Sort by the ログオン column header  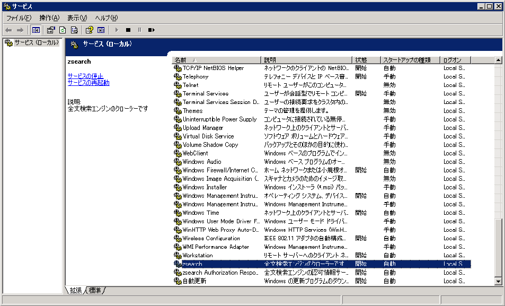click(456, 60)
